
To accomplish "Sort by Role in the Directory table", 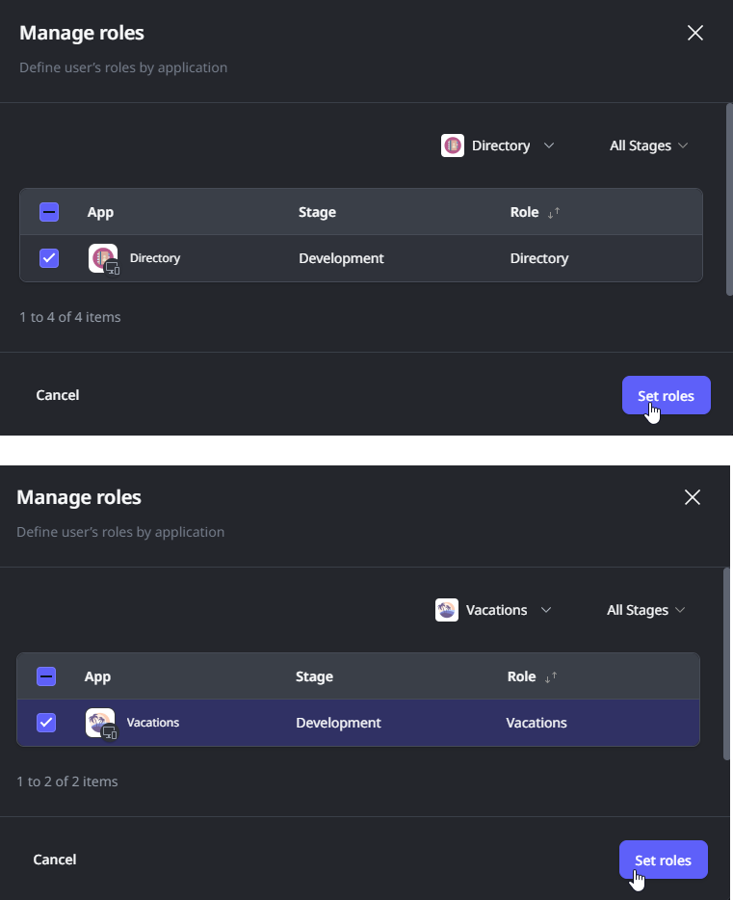I will (x=553, y=213).
